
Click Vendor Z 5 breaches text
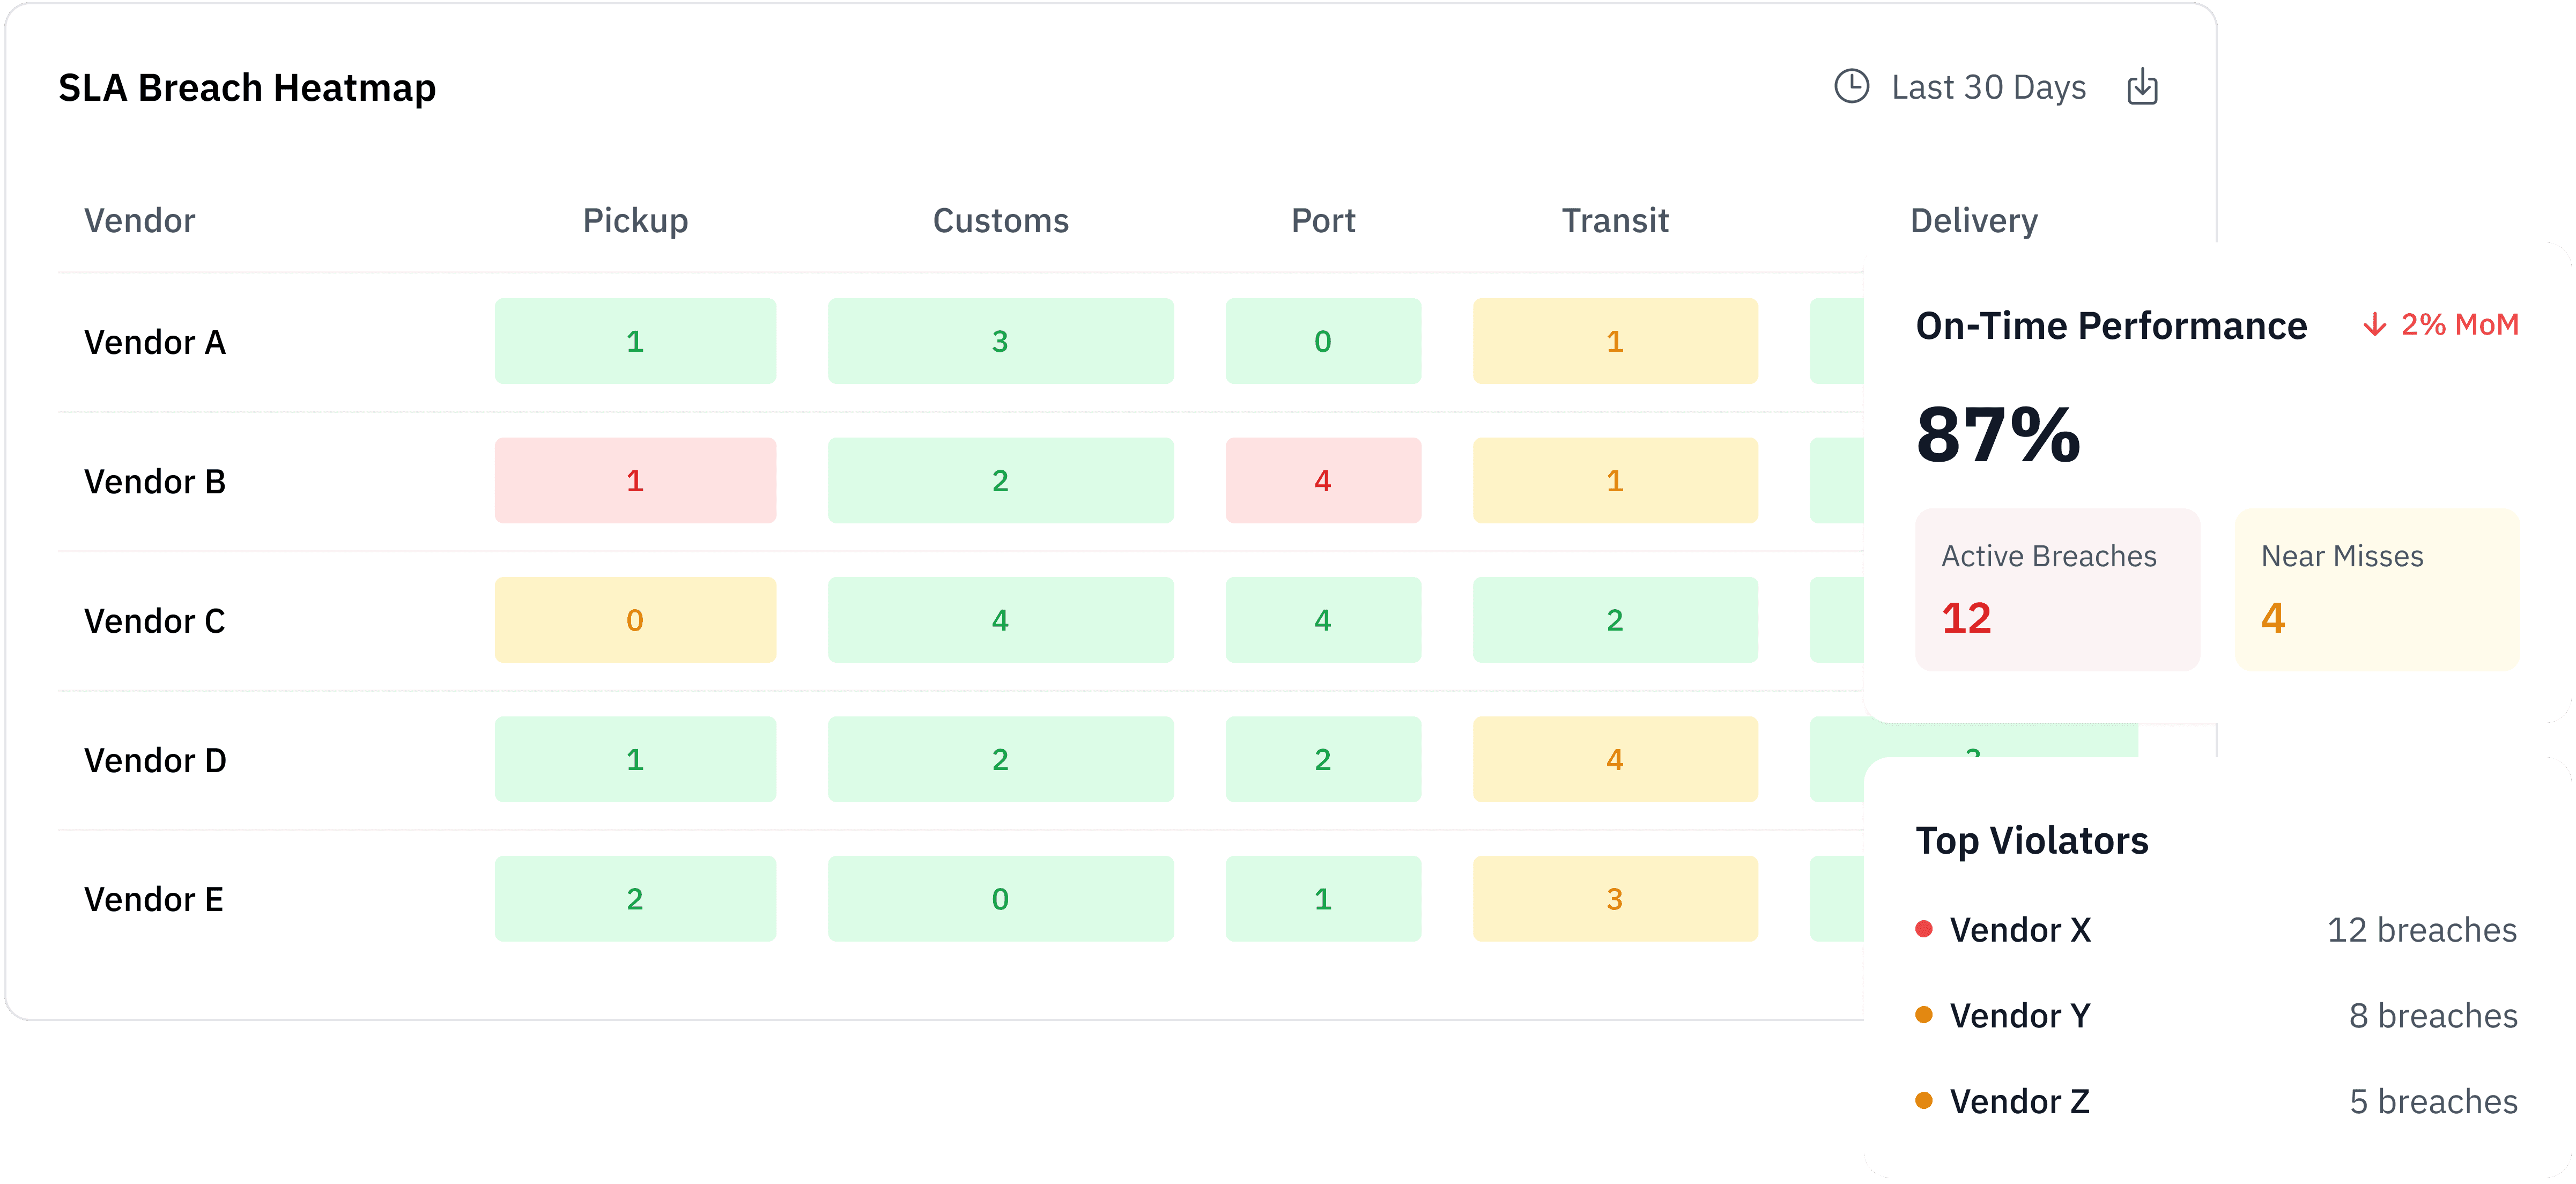(x=2432, y=1102)
